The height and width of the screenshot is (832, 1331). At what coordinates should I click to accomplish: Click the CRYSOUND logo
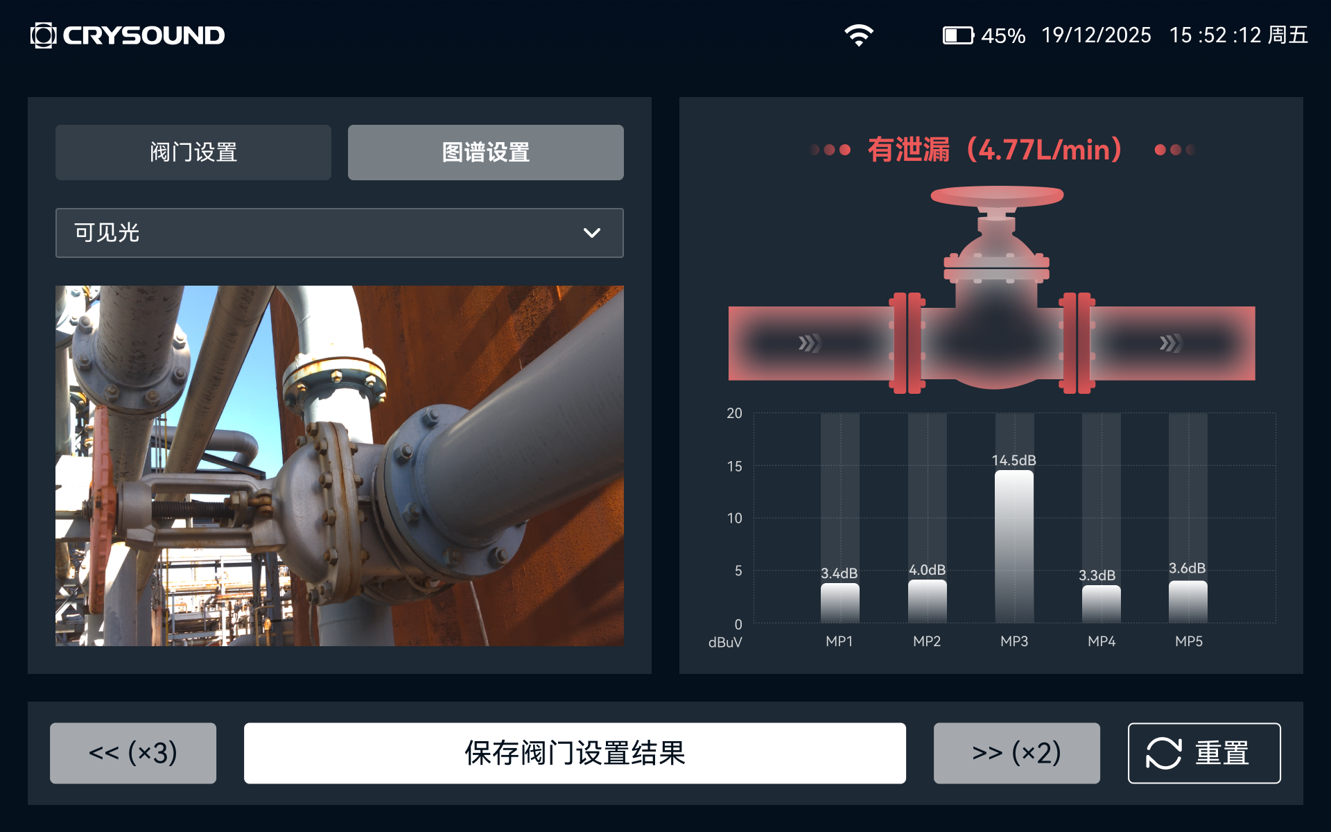point(127,35)
